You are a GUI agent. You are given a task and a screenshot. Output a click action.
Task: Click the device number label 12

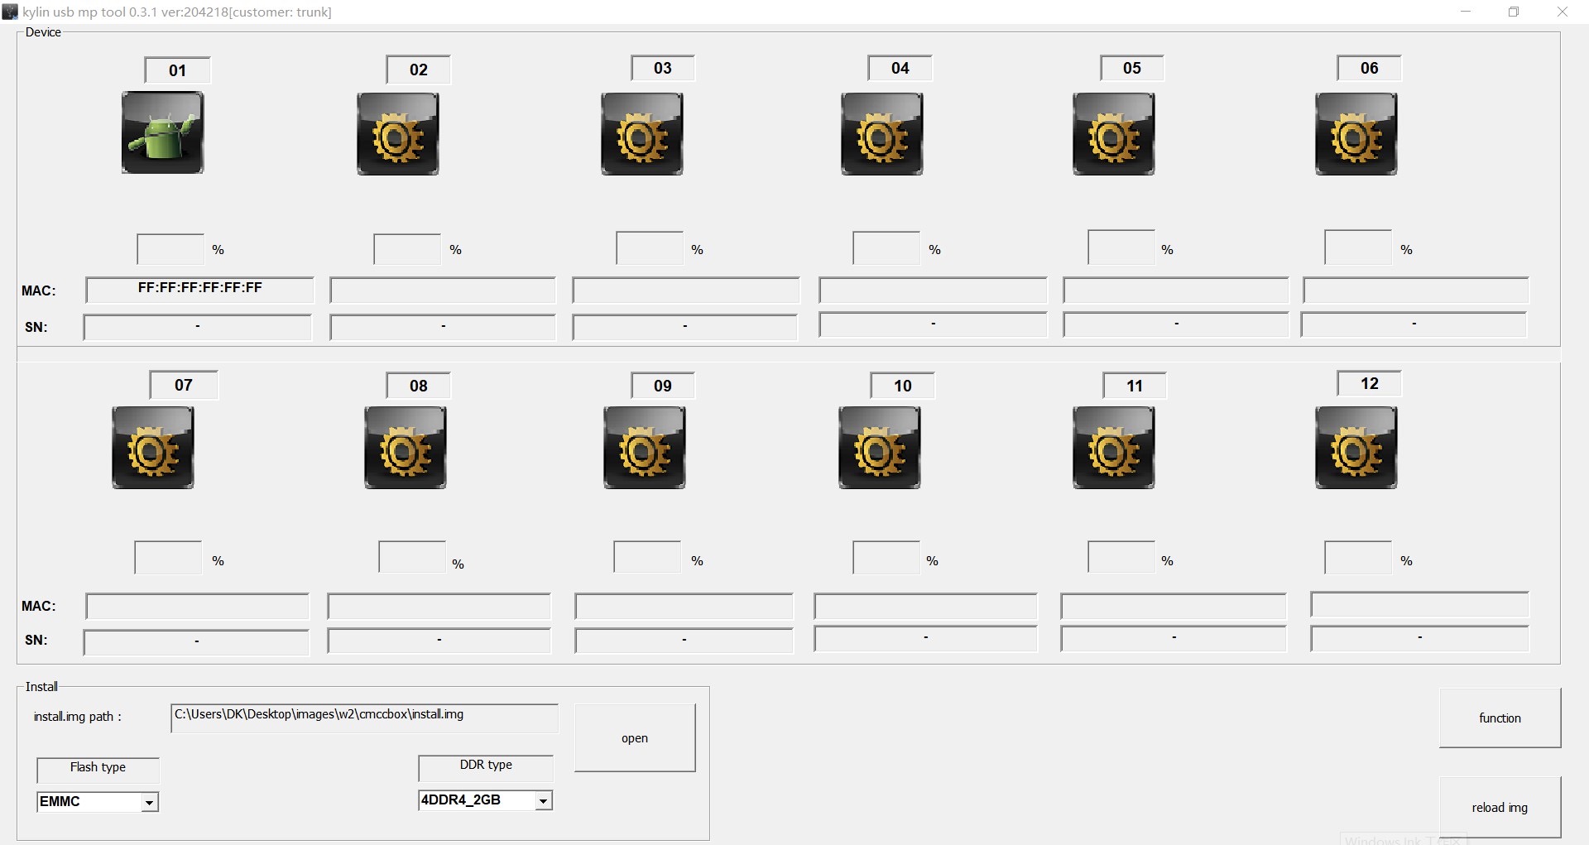(x=1369, y=383)
